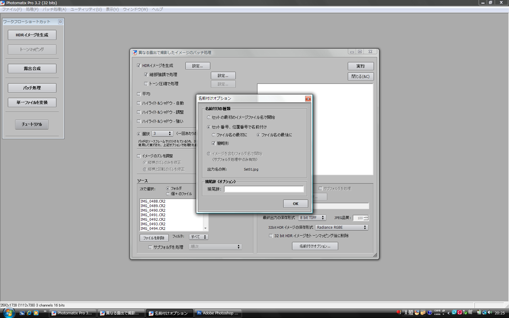Open the IME tools toolbox icon
509x318 pixels.
pyautogui.click(x=423, y=313)
